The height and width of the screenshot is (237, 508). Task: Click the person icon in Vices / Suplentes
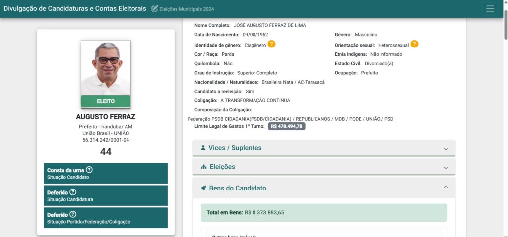point(203,148)
